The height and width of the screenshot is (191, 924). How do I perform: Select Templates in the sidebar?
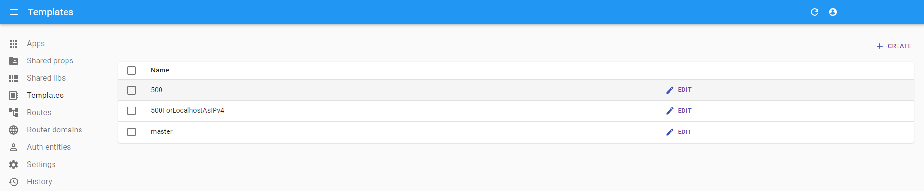[x=45, y=95]
